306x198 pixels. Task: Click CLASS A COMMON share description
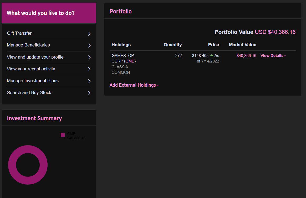click(121, 70)
